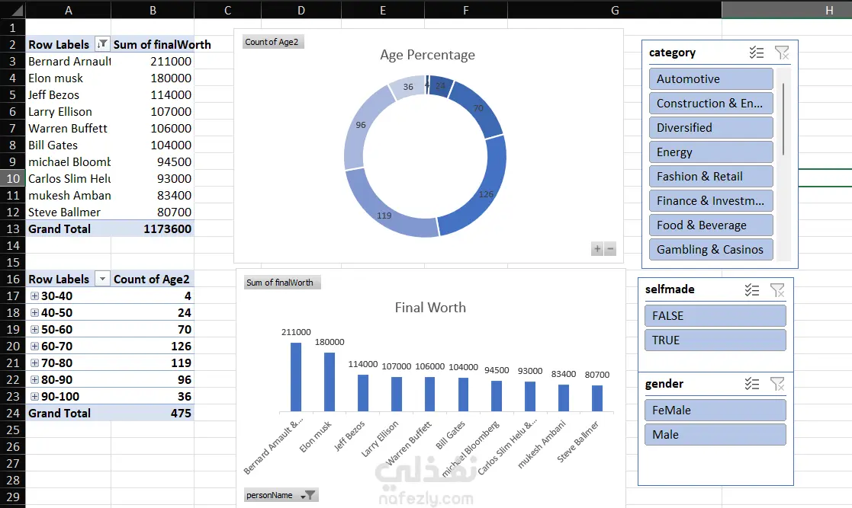The width and height of the screenshot is (852, 508).
Task: Select column D header
Action: 301,10
